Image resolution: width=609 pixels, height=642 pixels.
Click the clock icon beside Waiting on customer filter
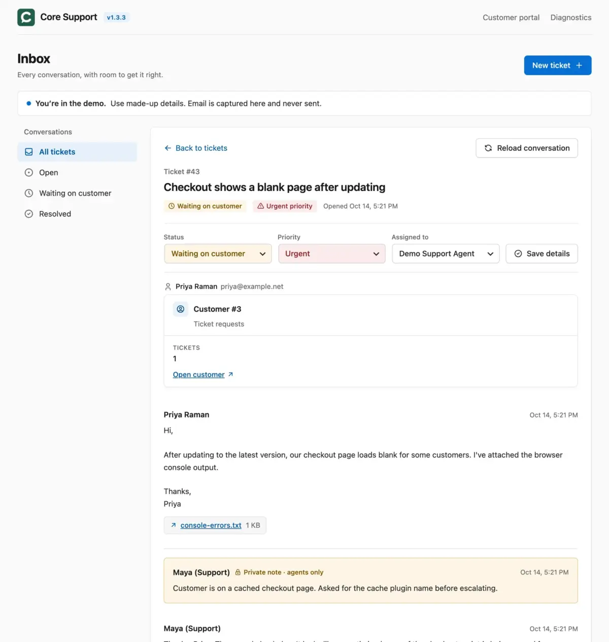pos(29,194)
